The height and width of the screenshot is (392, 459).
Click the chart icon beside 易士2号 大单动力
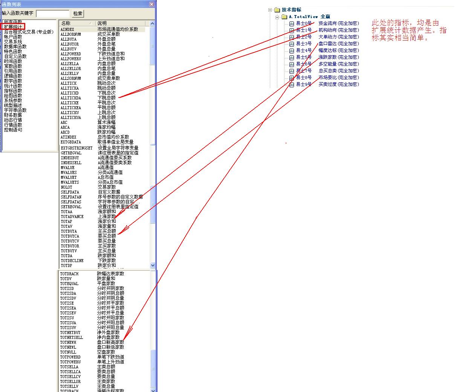click(292, 37)
